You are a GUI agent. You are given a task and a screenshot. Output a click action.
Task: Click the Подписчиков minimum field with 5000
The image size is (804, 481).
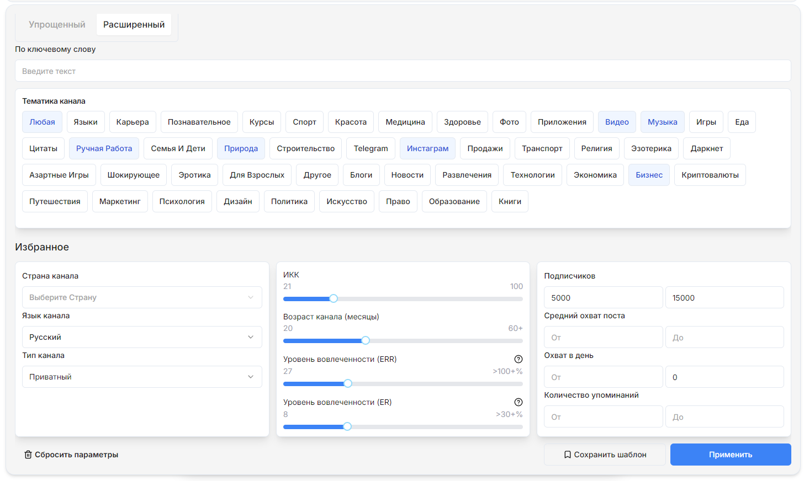[x=603, y=298]
